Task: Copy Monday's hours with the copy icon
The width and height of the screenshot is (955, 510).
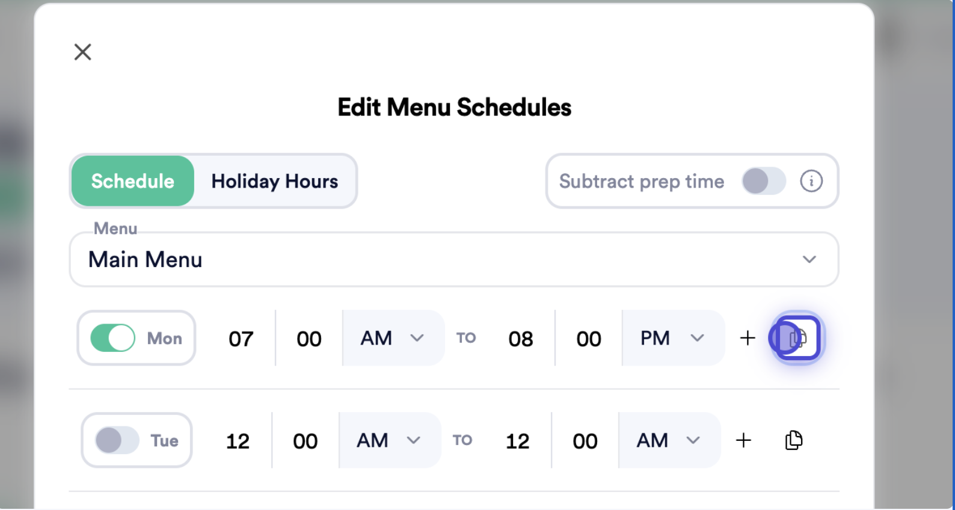Action: [797, 338]
